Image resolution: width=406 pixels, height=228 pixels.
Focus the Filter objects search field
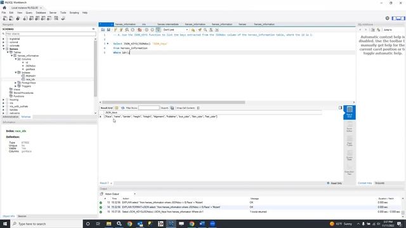(x=51, y=34)
